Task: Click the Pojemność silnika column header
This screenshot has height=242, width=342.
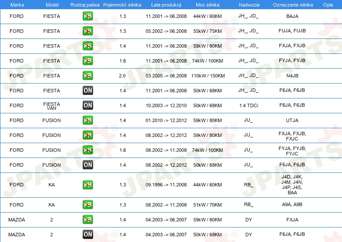Action: (122, 5)
